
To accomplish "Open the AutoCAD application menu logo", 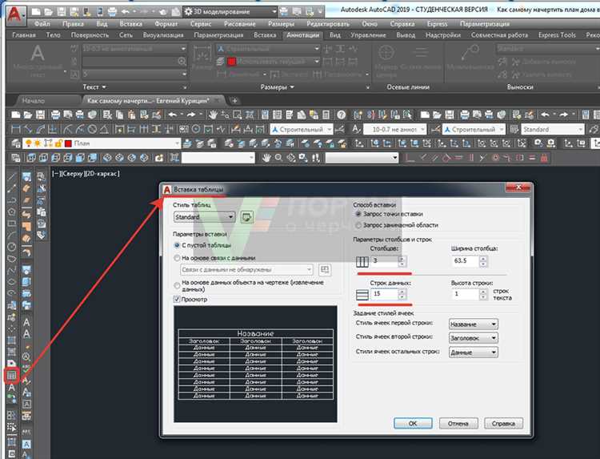I will (x=15, y=15).
